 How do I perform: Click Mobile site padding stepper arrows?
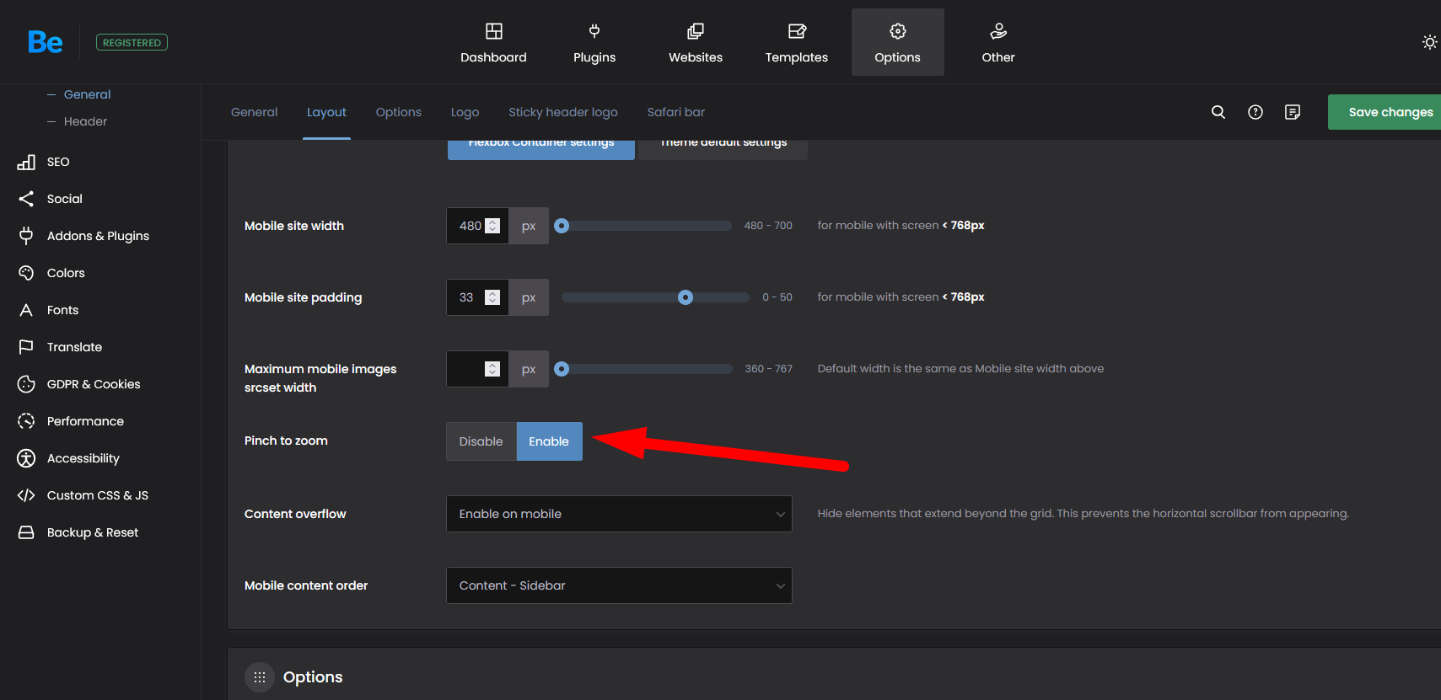[493, 297]
